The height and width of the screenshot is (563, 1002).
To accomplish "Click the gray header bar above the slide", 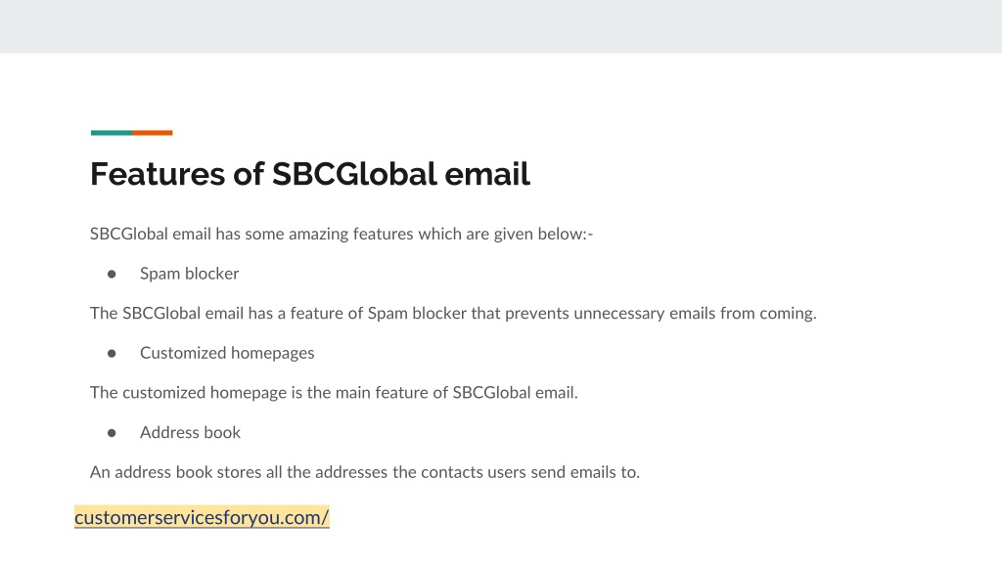I will click(x=501, y=26).
